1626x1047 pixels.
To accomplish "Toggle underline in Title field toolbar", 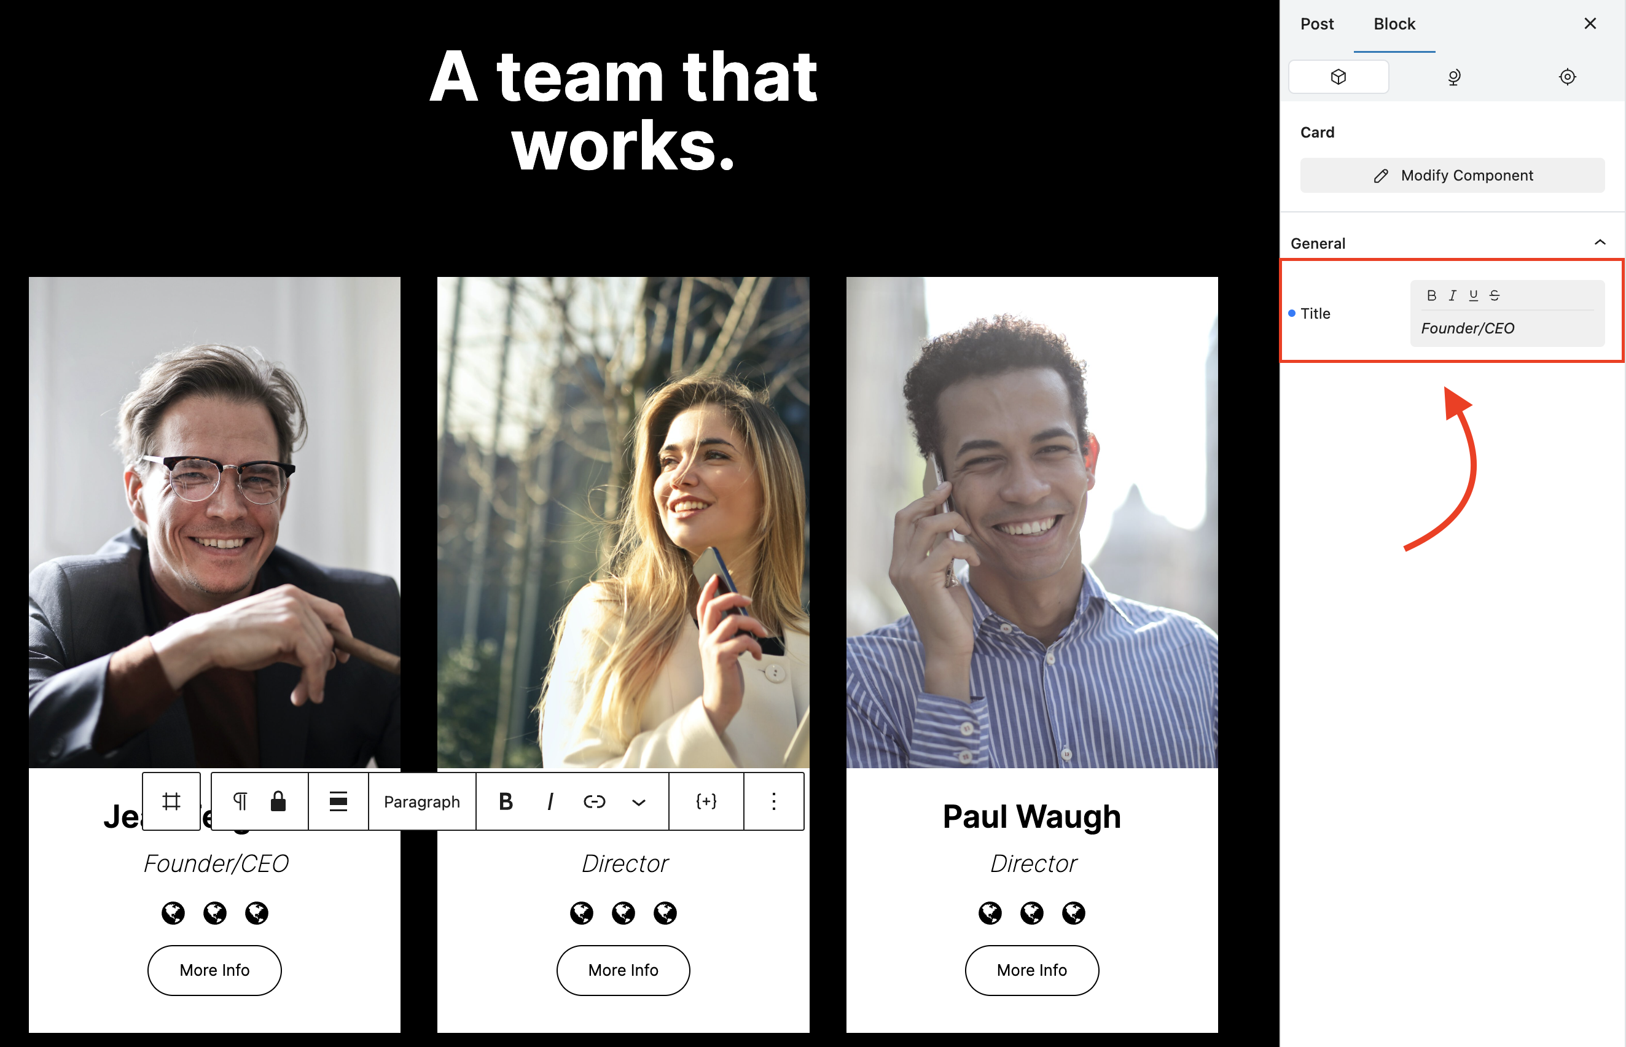I will [x=1473, y=295].
